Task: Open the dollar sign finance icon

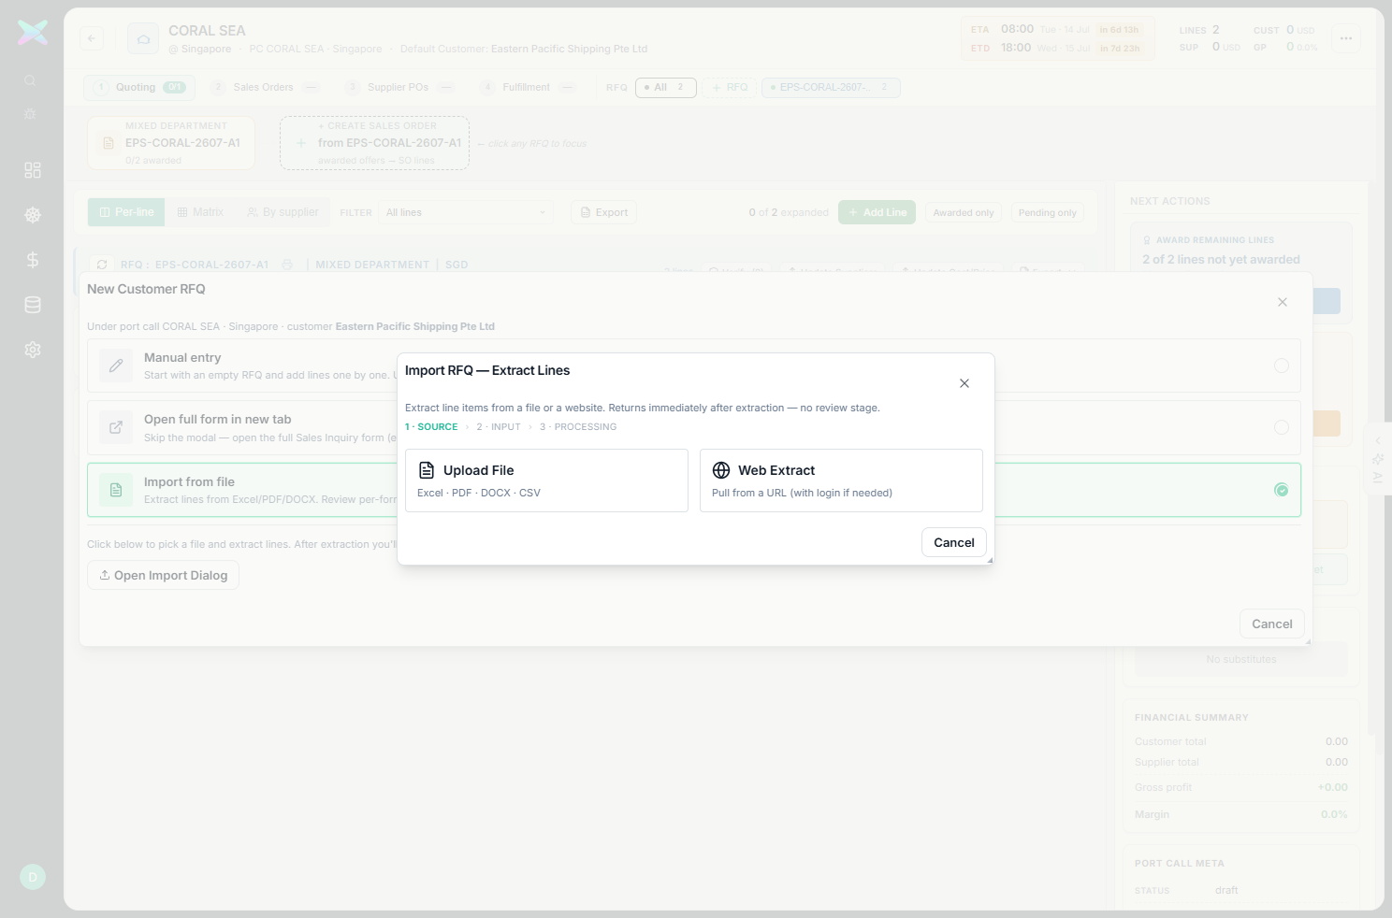Action: (x=33, y=260)
